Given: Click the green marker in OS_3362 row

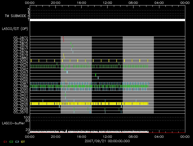Looking at the screenshot, I should (65, 69).
